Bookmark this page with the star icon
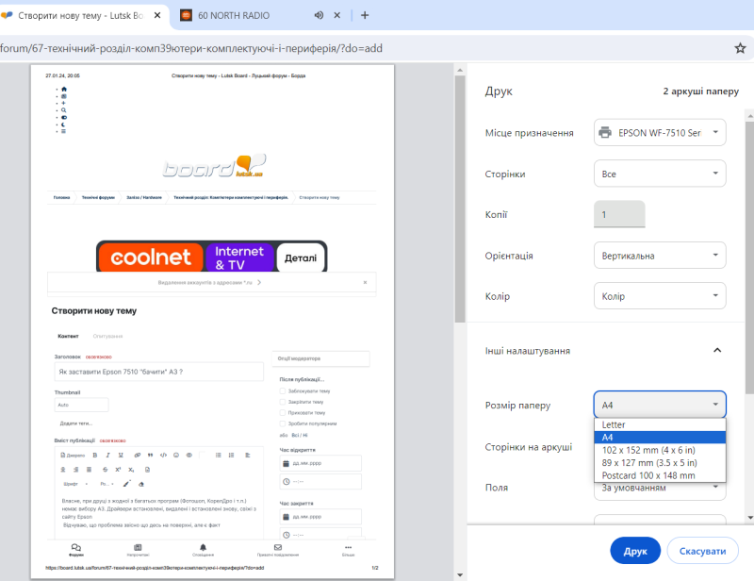Screen dimensions: 754x581 (x=740, y=48)
